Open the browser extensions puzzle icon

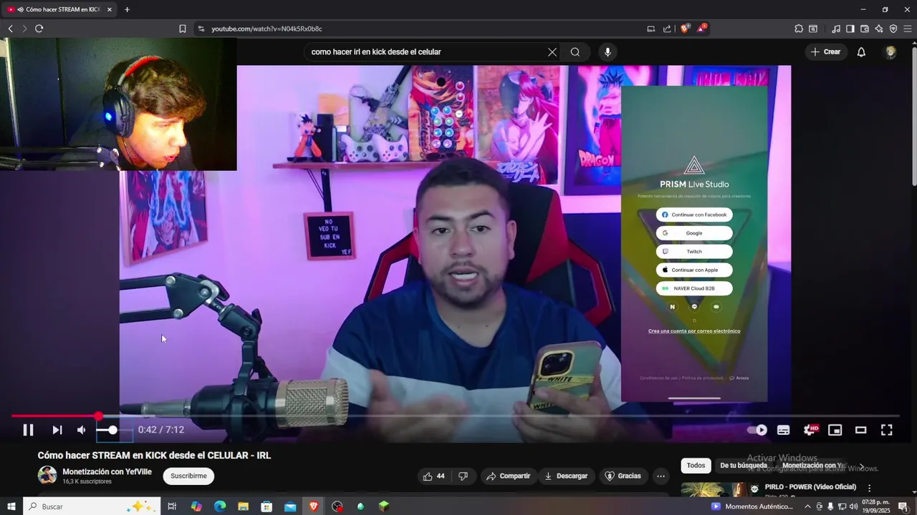[799, 29]
